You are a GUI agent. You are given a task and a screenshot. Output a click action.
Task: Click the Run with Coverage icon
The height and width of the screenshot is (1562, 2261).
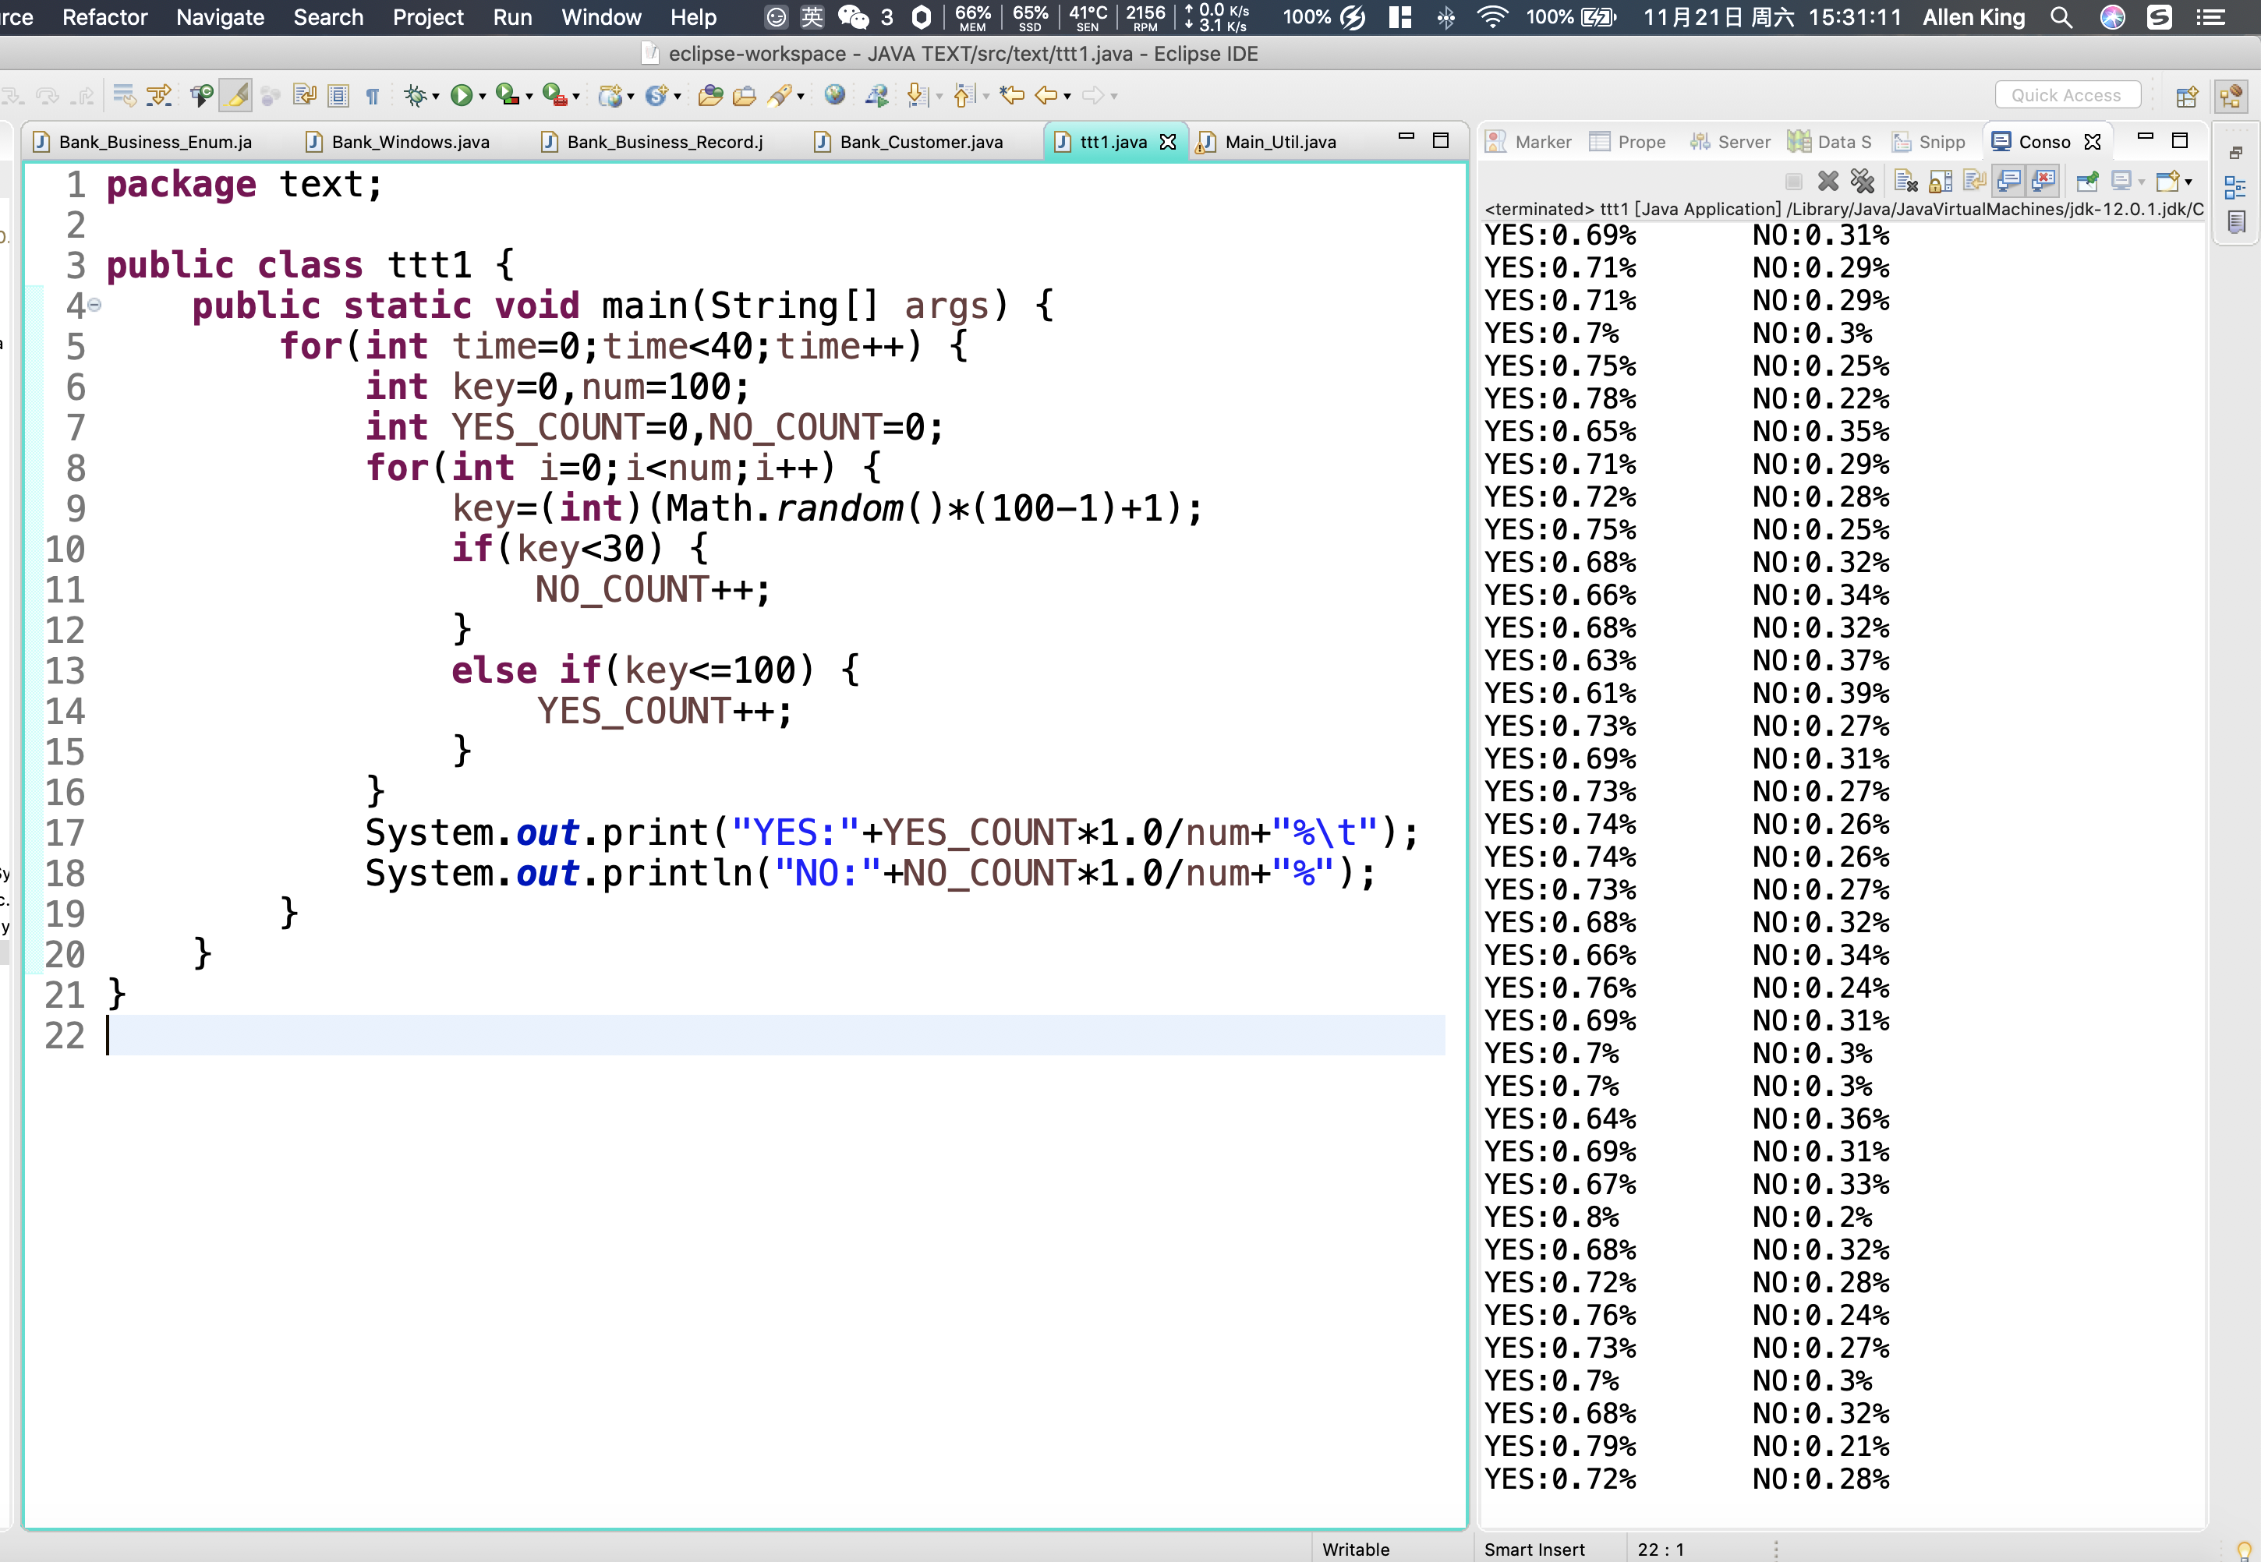[506, 95]
